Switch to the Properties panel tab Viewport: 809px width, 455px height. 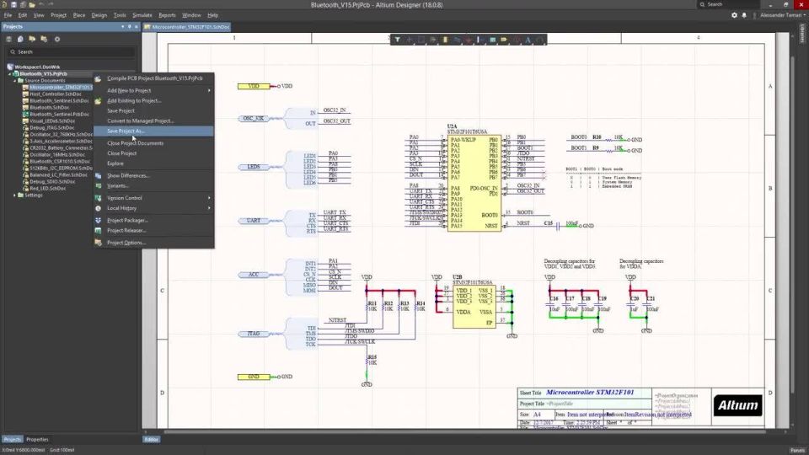tap(37, 440)
